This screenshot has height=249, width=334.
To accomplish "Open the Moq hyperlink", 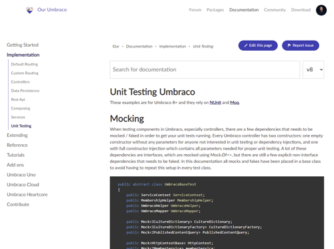I will click(234, 102).
